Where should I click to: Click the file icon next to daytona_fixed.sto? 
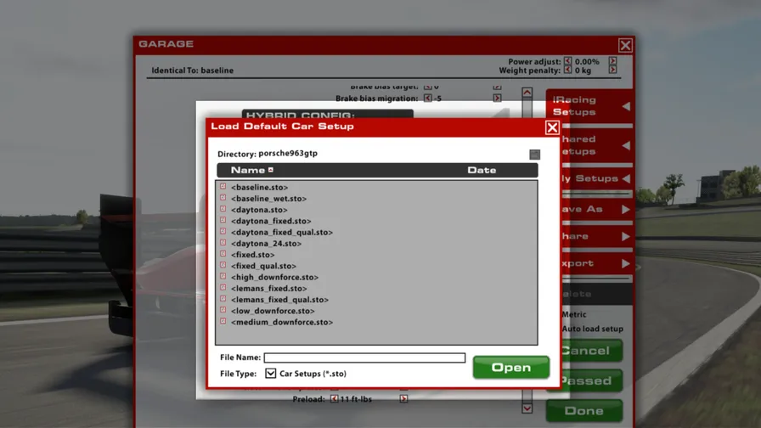pos(223,220)
